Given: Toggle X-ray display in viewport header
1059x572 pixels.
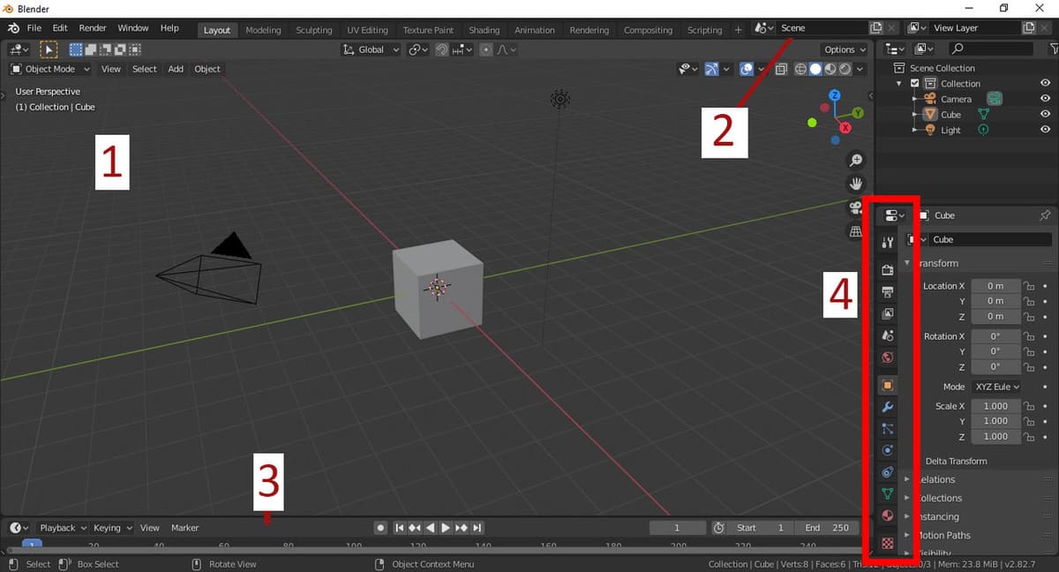Looking at the screenshot, I should pyautogui.click(x=781, y=69).
